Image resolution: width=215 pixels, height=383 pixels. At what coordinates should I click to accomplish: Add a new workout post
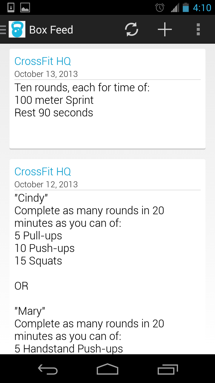(x=165, y=29)
